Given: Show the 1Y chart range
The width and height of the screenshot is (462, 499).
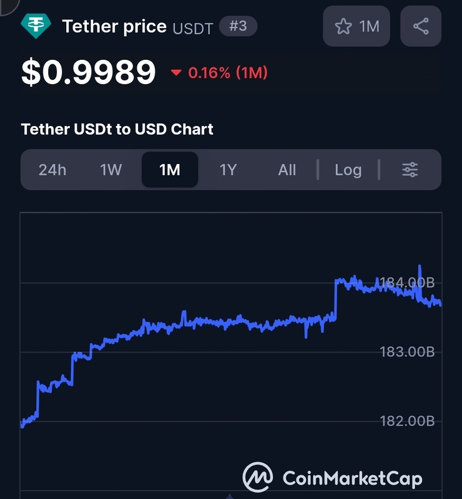Looking at the screenshot, I should coord(228,170).
